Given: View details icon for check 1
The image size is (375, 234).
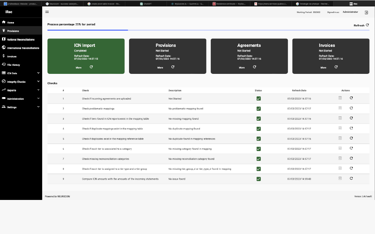Looking at the screenshot, I should tap(340, 98).
